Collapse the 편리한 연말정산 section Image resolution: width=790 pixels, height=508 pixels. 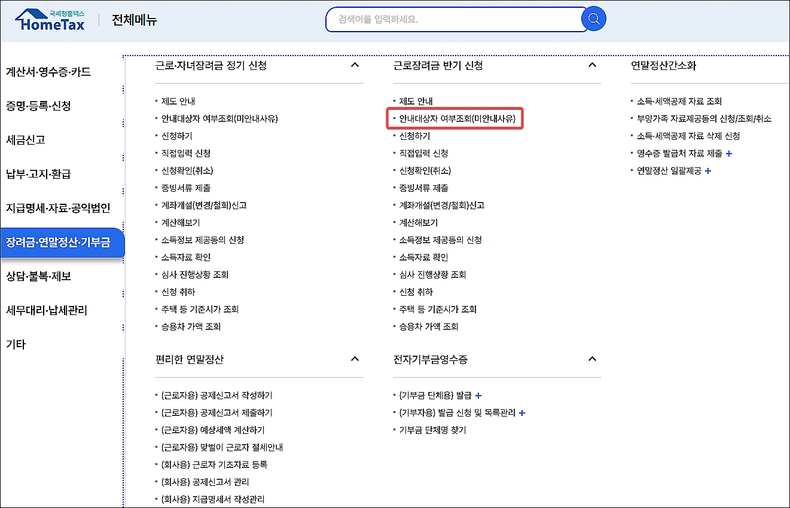pos(355,359)
